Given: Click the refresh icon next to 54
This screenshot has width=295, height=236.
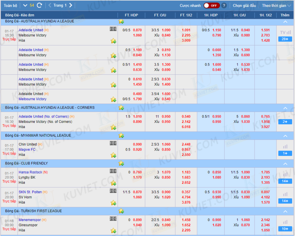Looking at the screenshot, I should click(39, 5).
